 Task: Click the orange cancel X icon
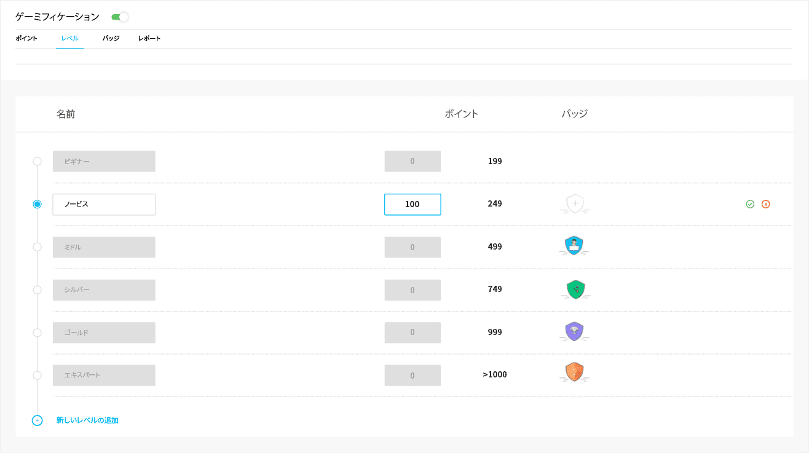pos(765,204)
